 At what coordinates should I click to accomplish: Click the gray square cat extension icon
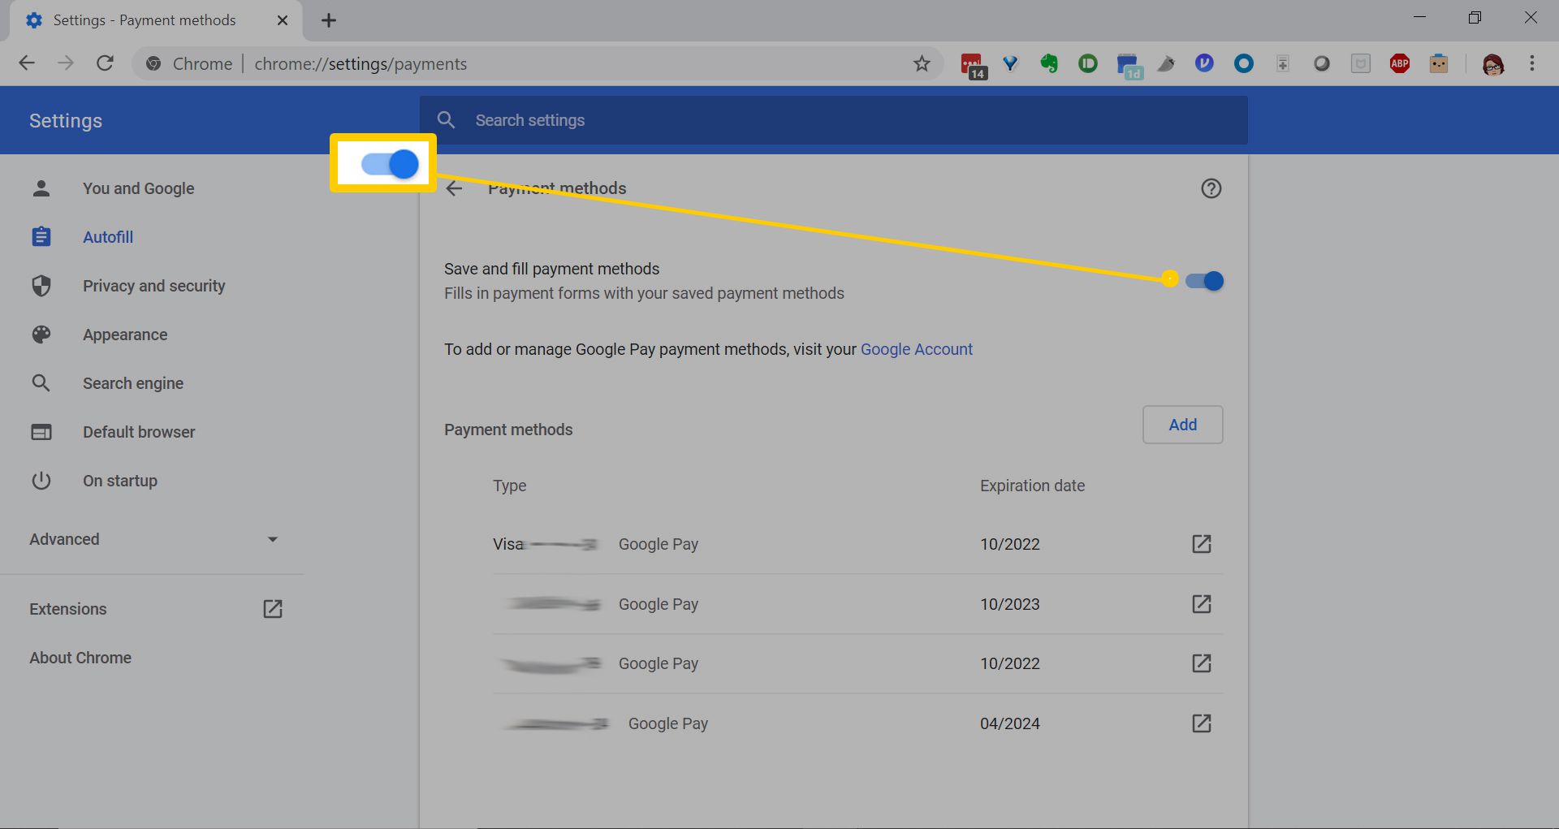coord(1361,63)
